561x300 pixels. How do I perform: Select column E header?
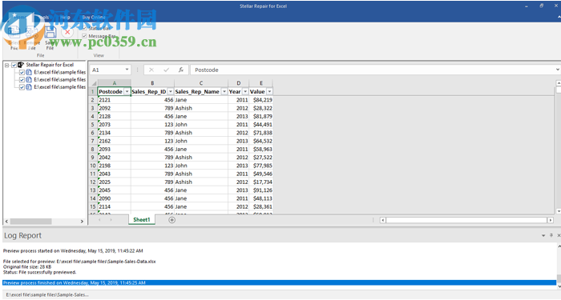261,83
